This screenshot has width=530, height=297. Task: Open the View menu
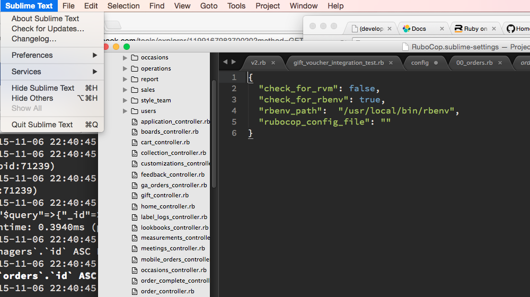(182, 6)
